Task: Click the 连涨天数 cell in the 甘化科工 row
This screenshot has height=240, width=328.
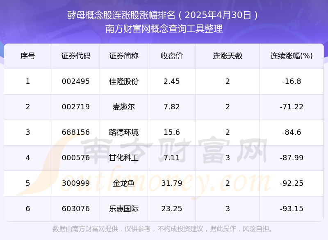Action: coord(228,158)
